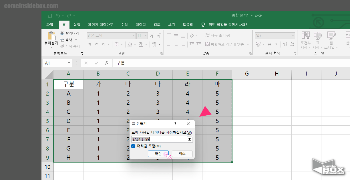Click the Undo arrow in the quick access toolbar
The height and width of the screenshot is (180, 350).
[58, 15]
